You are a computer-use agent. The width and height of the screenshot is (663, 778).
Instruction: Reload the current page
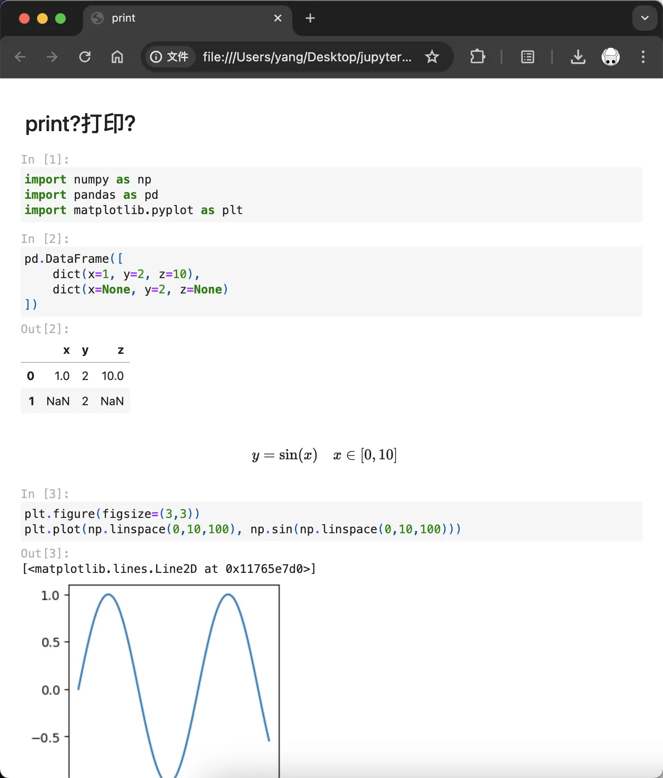tap(85, 57)
